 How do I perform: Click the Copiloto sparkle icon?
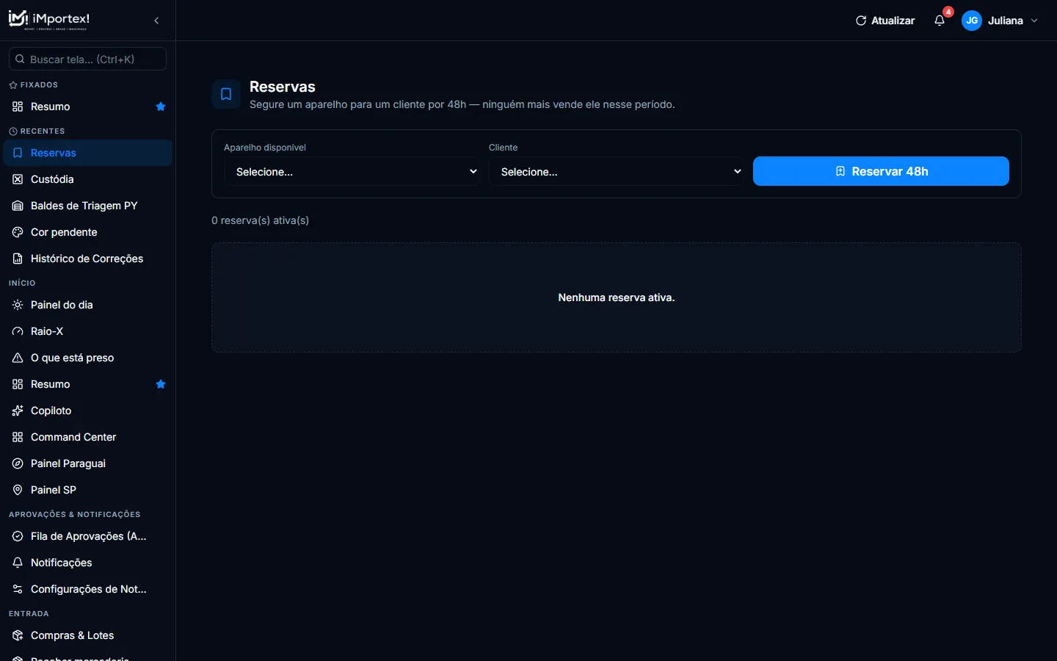(x=18, y=411)
